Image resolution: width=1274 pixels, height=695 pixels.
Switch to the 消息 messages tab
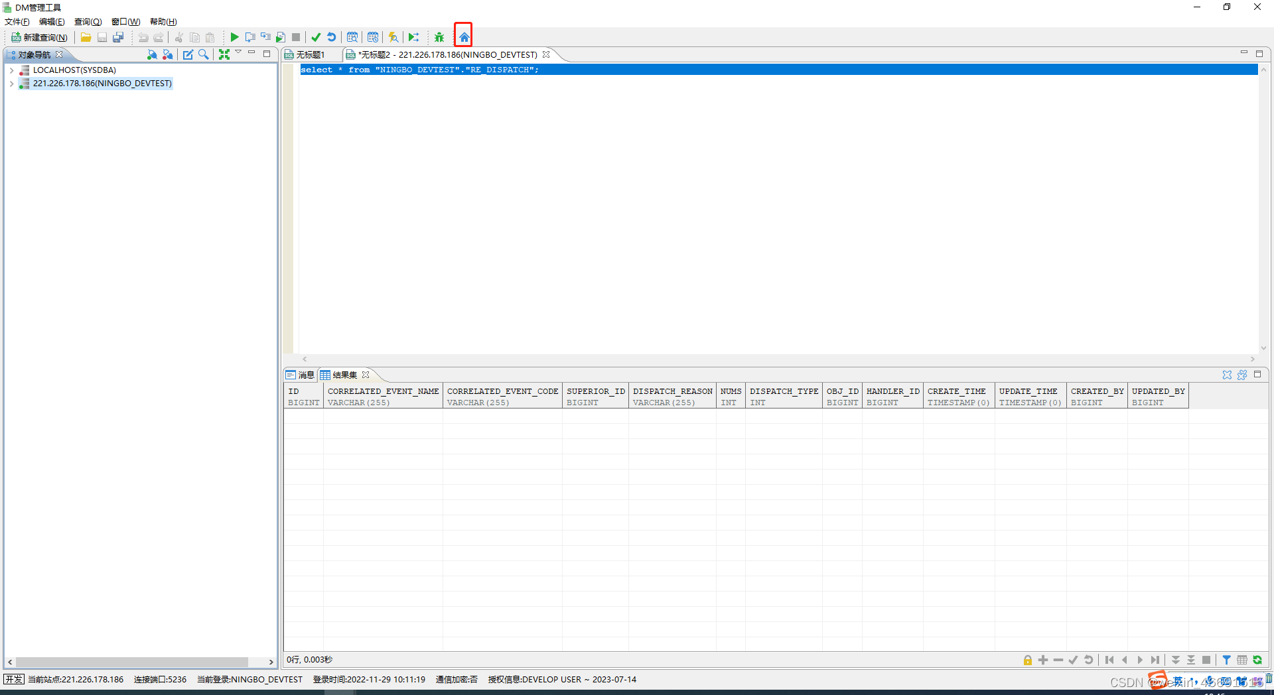(300, 375)
